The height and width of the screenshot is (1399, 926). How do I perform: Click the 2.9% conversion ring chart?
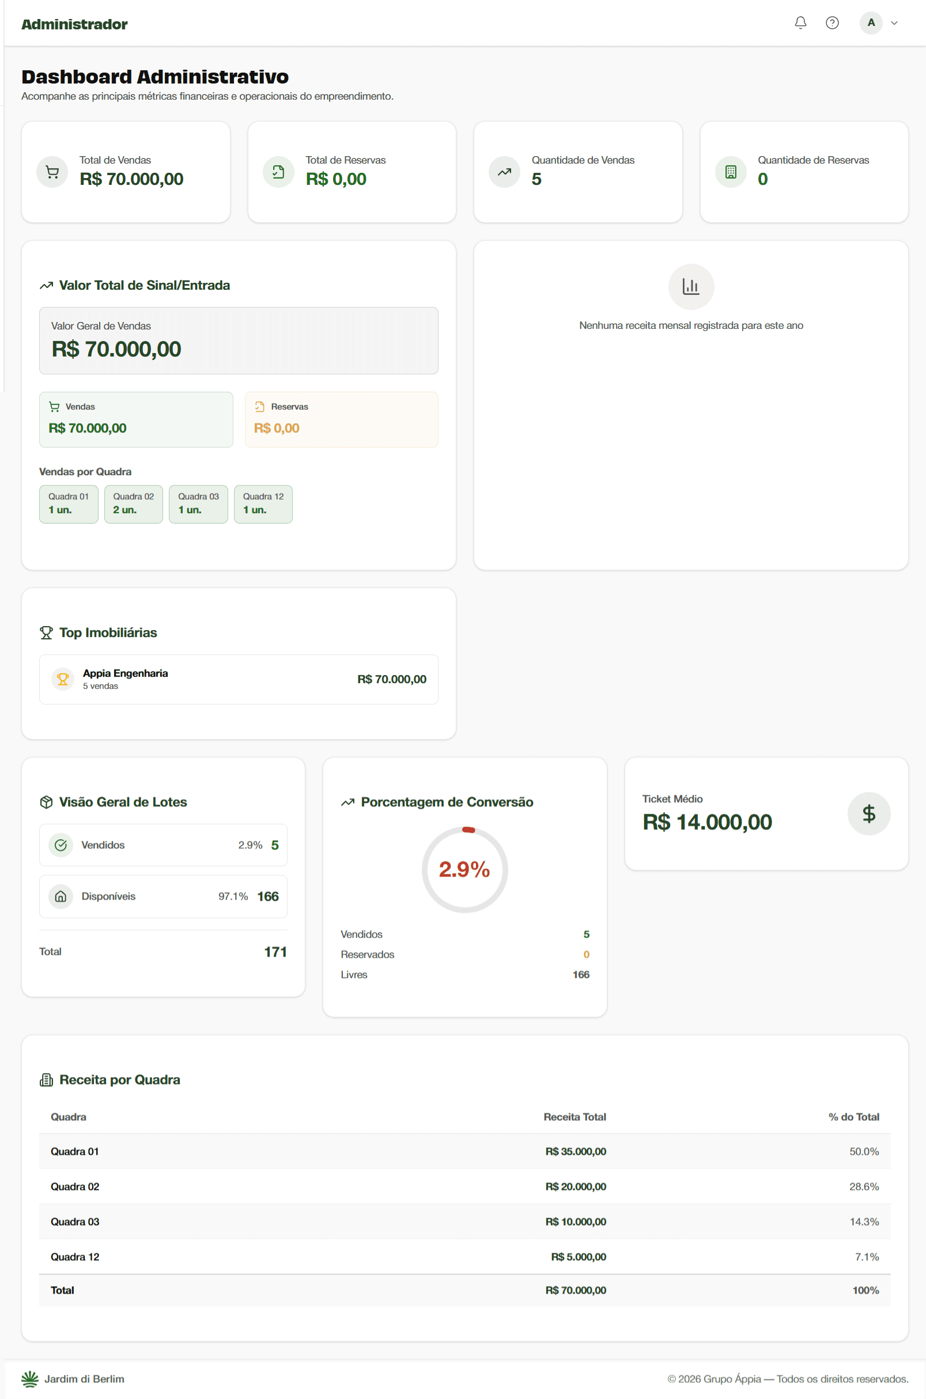point(465,869)
